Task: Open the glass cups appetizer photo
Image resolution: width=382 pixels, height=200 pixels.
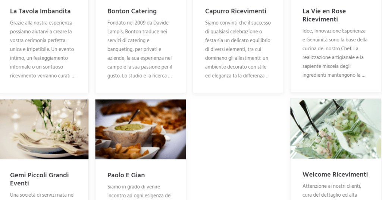Action: (336, 129)
